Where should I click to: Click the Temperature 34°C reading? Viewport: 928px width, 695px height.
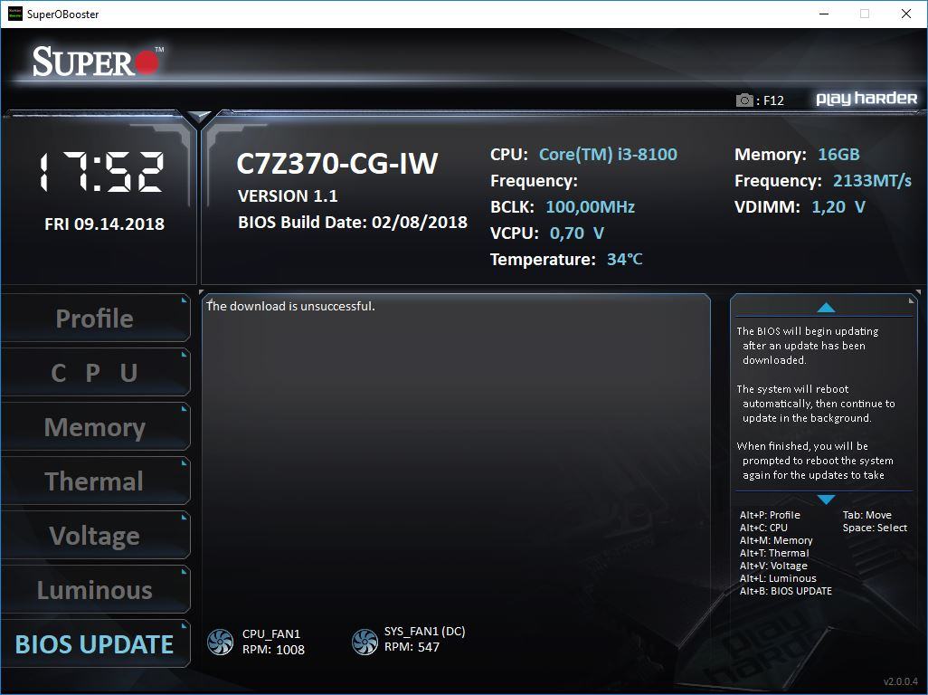coord(624,260)
